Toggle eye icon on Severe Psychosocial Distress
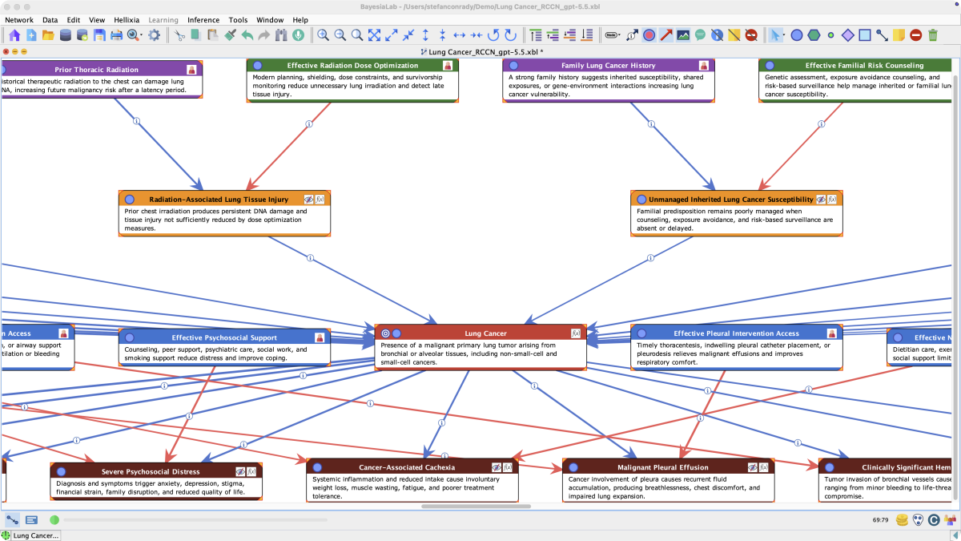This screenshot has width=961, height=541. (240, 471)
